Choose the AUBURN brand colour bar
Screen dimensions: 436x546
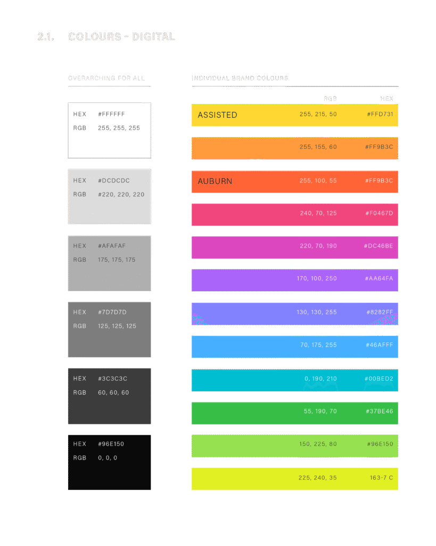coord(294,181)
